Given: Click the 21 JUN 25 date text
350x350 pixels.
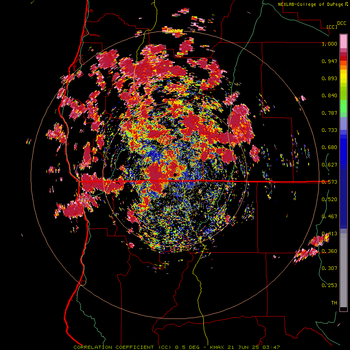Looking at the screenshot, I should click(x=243, y=347).
